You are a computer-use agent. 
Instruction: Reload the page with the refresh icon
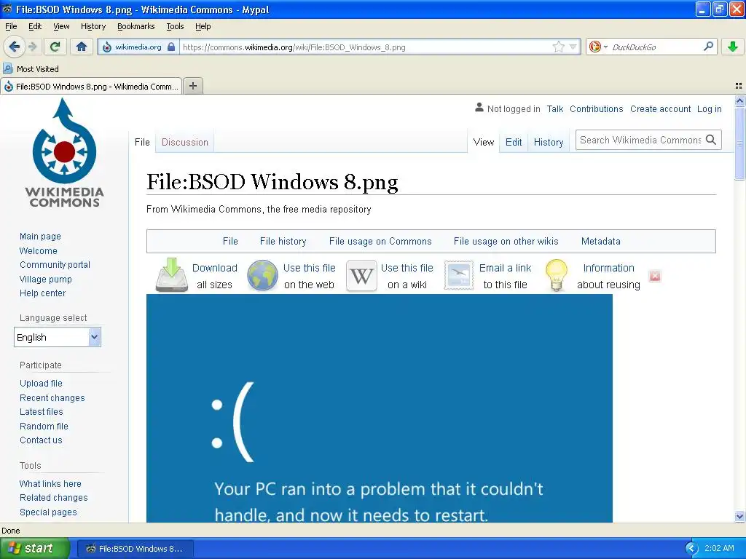(55, 47)
